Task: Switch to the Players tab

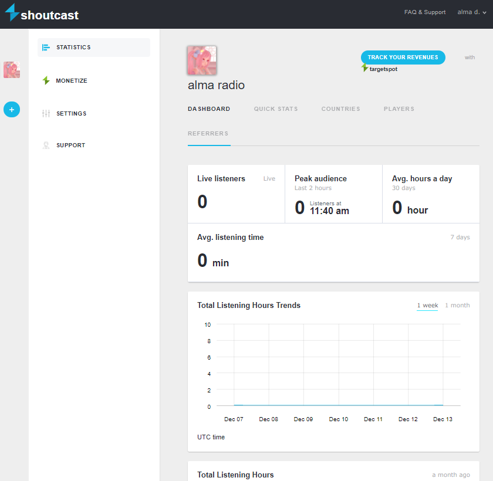Action: click(x=399, y=109)
